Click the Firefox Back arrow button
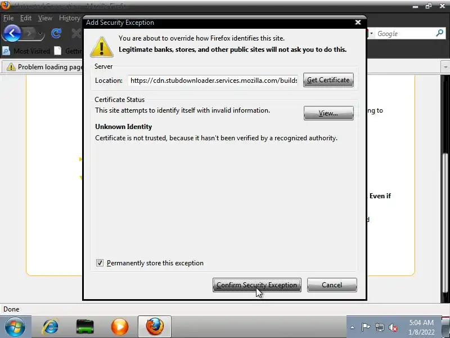Screen dimensions: 450x338 click(11, 33)
